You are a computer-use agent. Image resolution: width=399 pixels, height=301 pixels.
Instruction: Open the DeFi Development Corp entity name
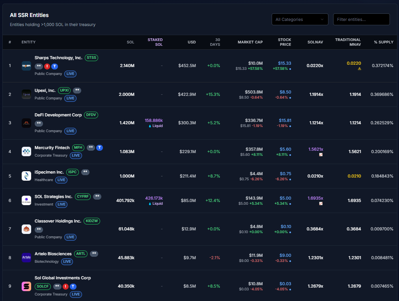[58, 115]
